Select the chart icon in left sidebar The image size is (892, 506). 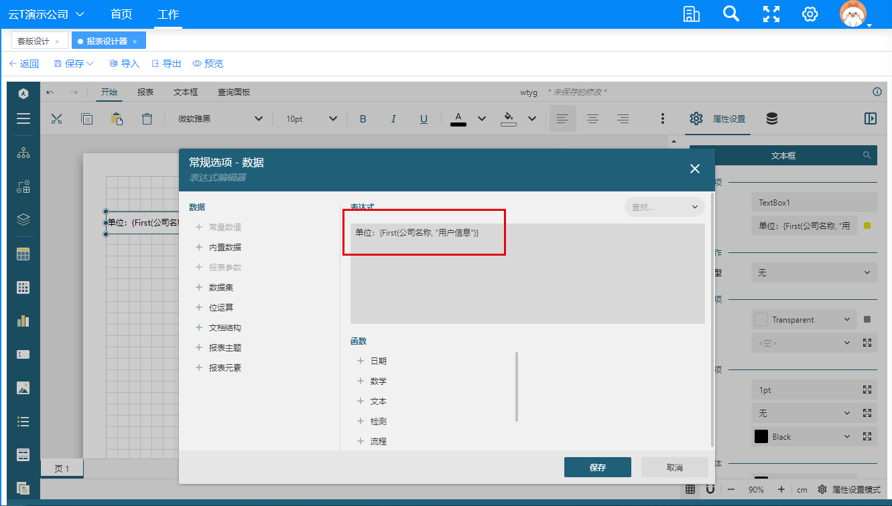(x=23, y=321)
